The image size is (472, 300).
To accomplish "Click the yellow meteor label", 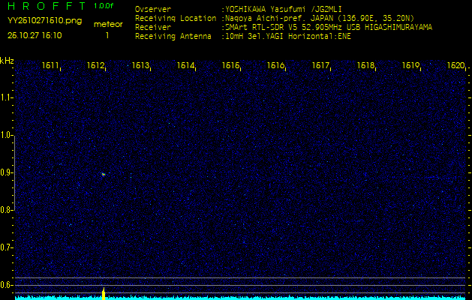I will click(108, 24).
